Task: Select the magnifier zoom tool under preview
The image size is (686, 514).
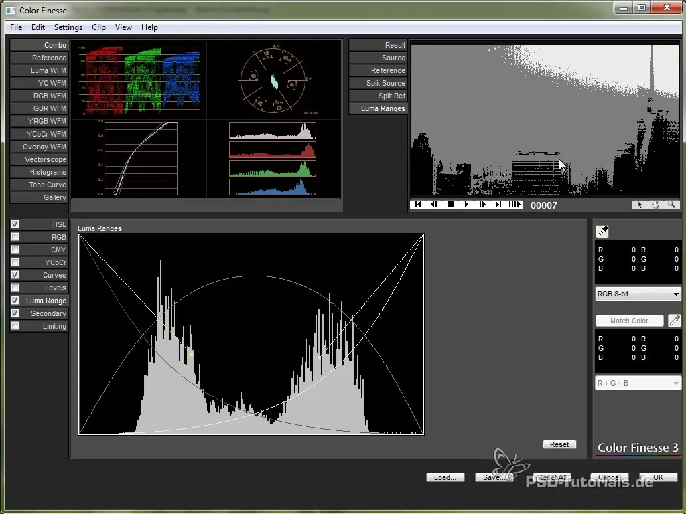Action: click(671, 205)
